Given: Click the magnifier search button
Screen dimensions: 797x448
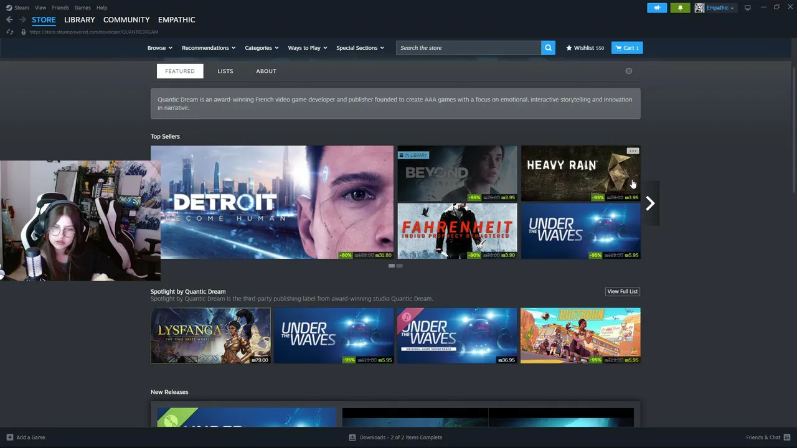Looking at the screenshot, I should pyautogui.click(x=548, y=48).
